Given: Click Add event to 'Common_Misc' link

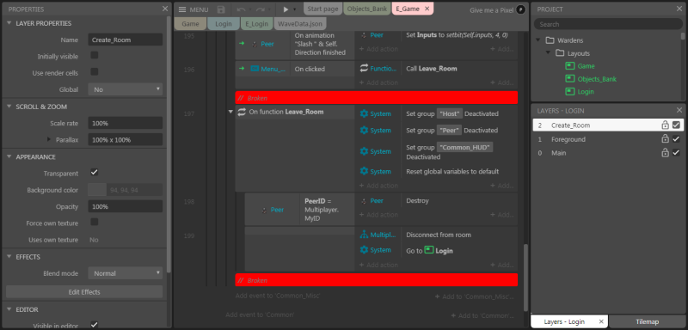Looking at the screenshot, I should 278,296.
